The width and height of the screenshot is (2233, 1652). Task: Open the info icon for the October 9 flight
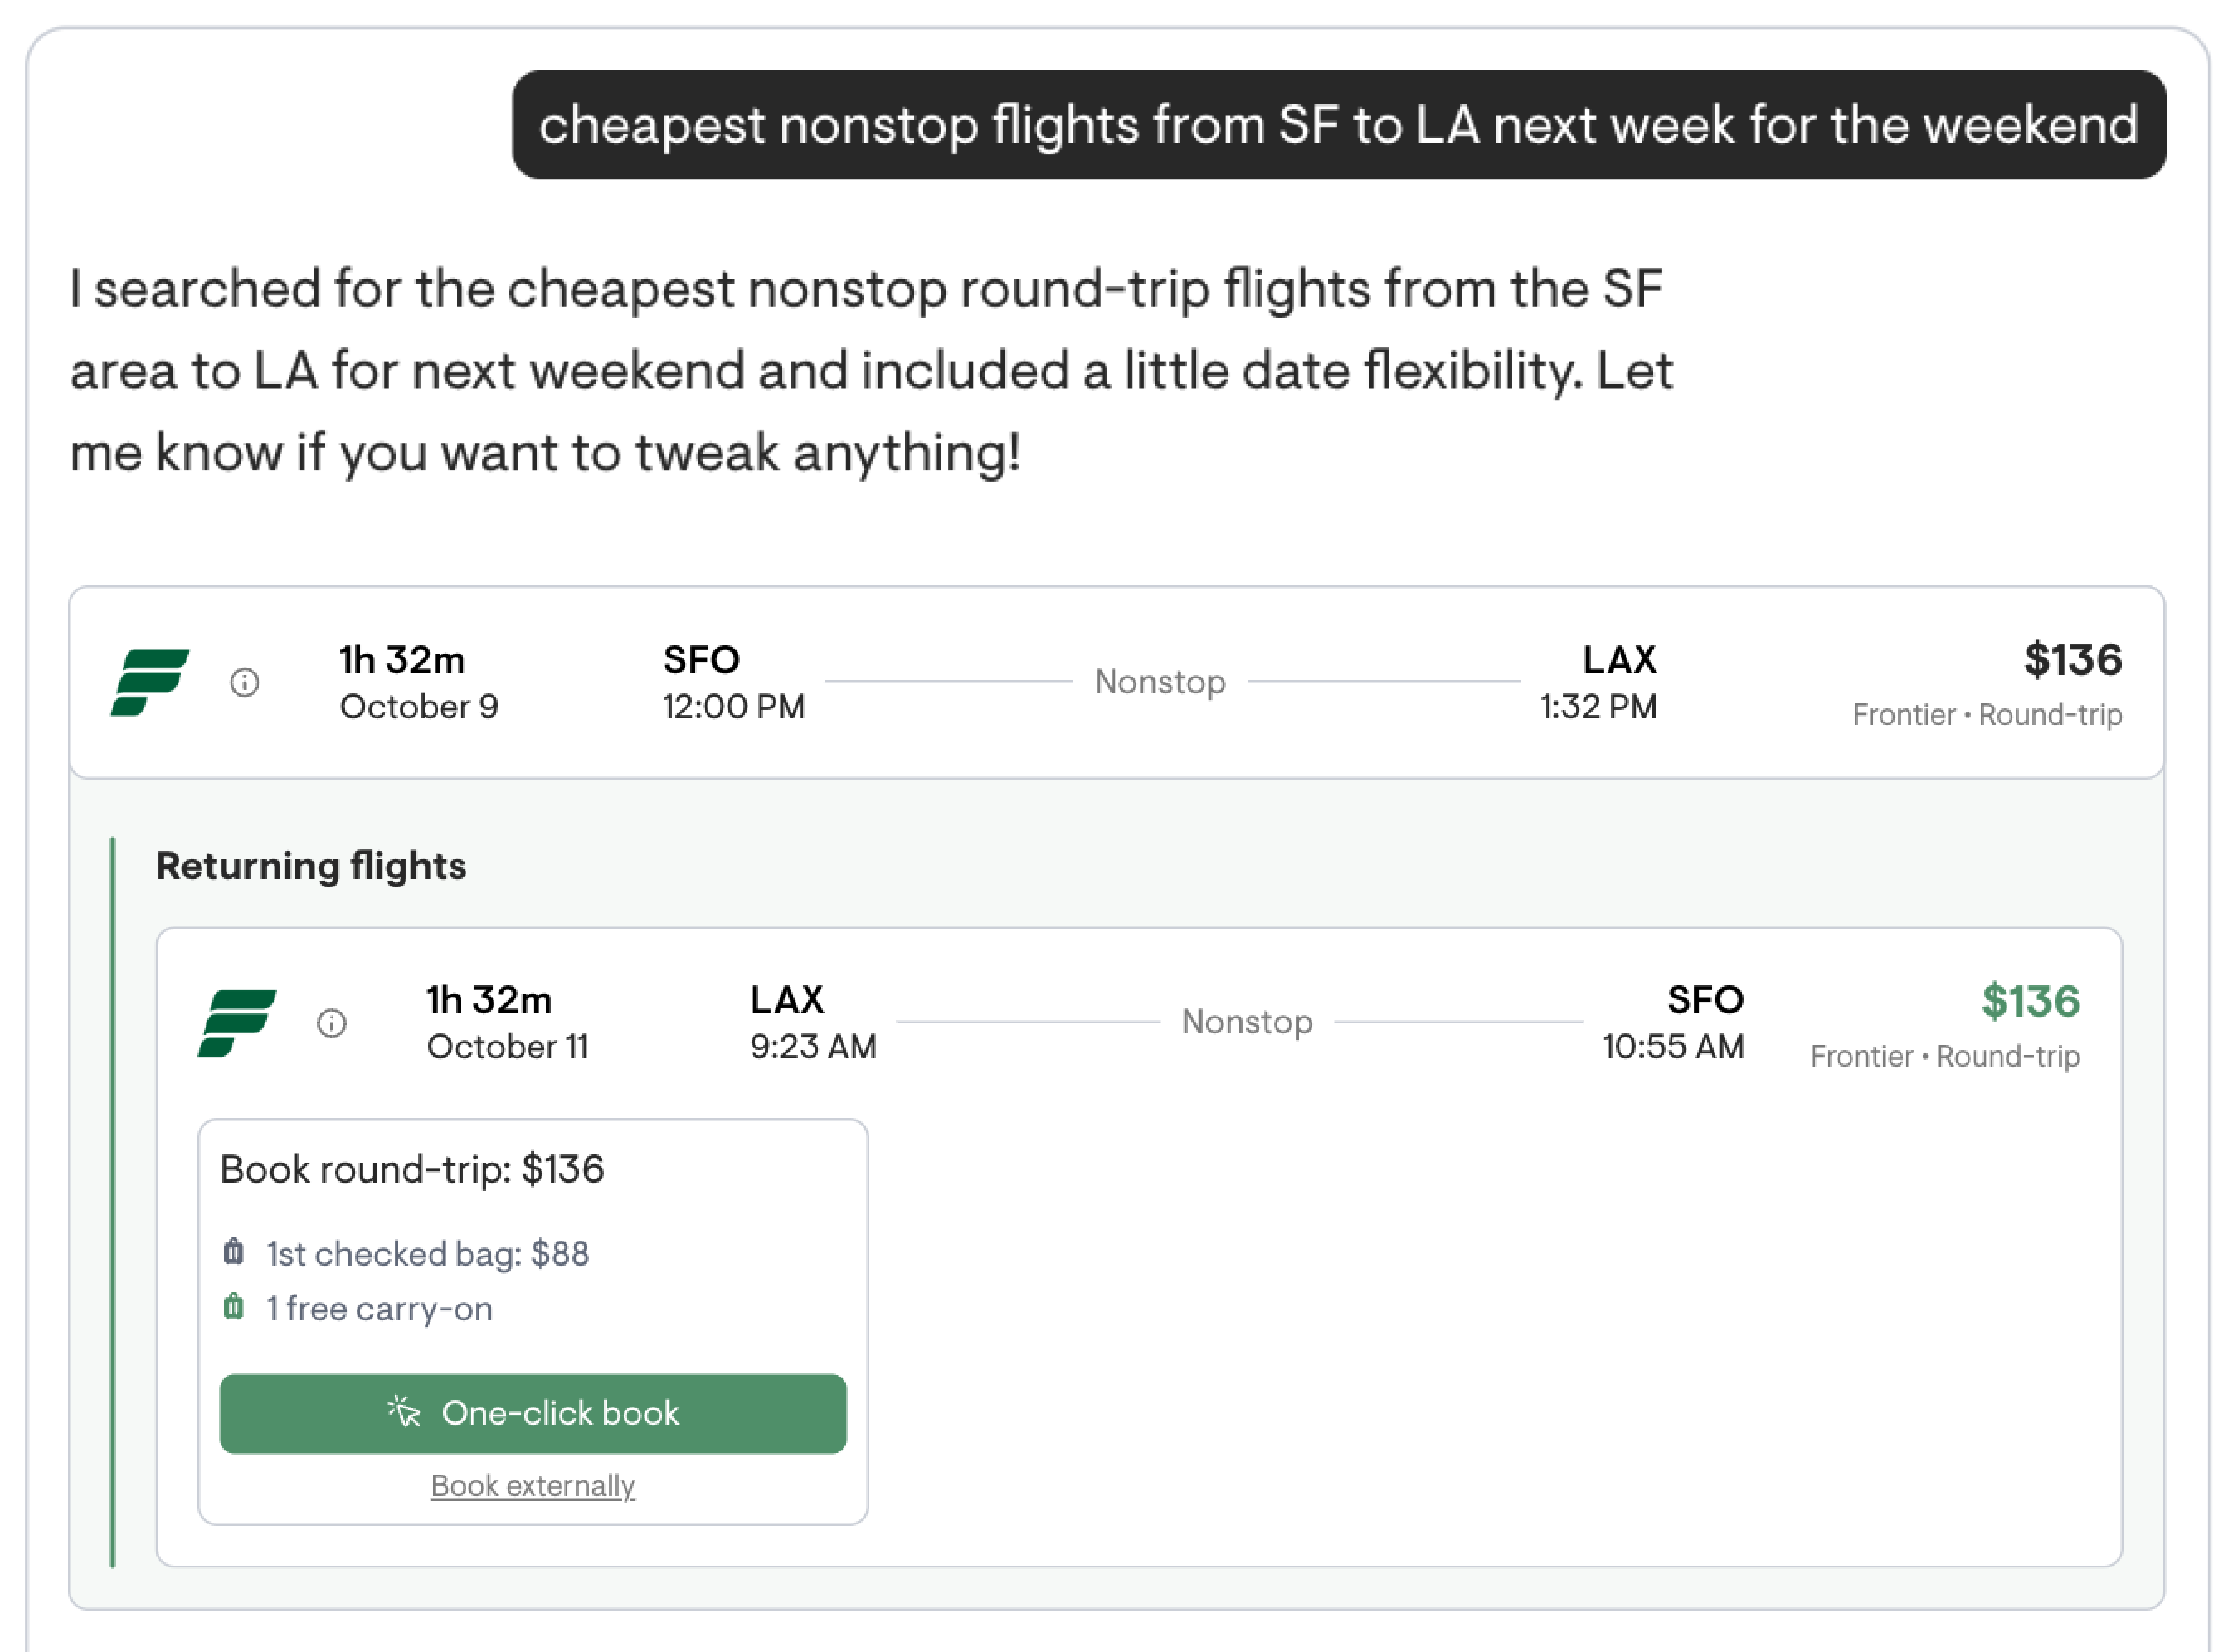pyautogui.click(x=245, y=683)
